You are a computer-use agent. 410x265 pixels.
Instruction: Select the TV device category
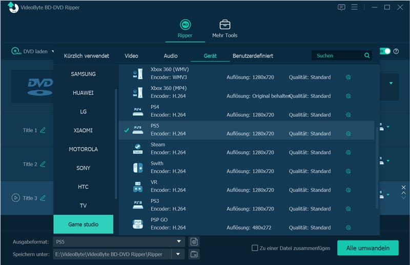(84, 206)
